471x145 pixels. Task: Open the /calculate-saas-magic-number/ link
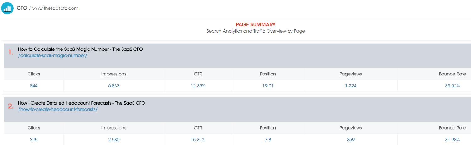pos(52,55)
